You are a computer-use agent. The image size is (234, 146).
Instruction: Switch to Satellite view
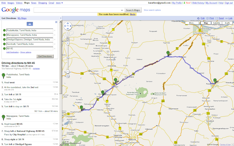click(x=216, y=23)
